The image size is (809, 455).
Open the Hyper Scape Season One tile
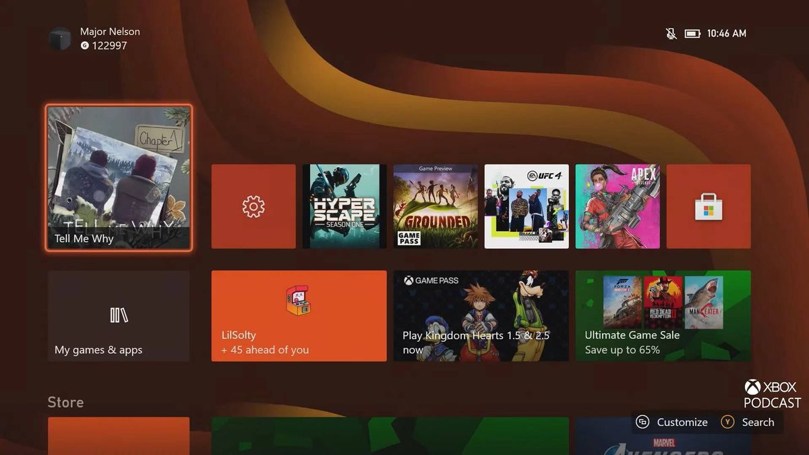tap(344, 206)
